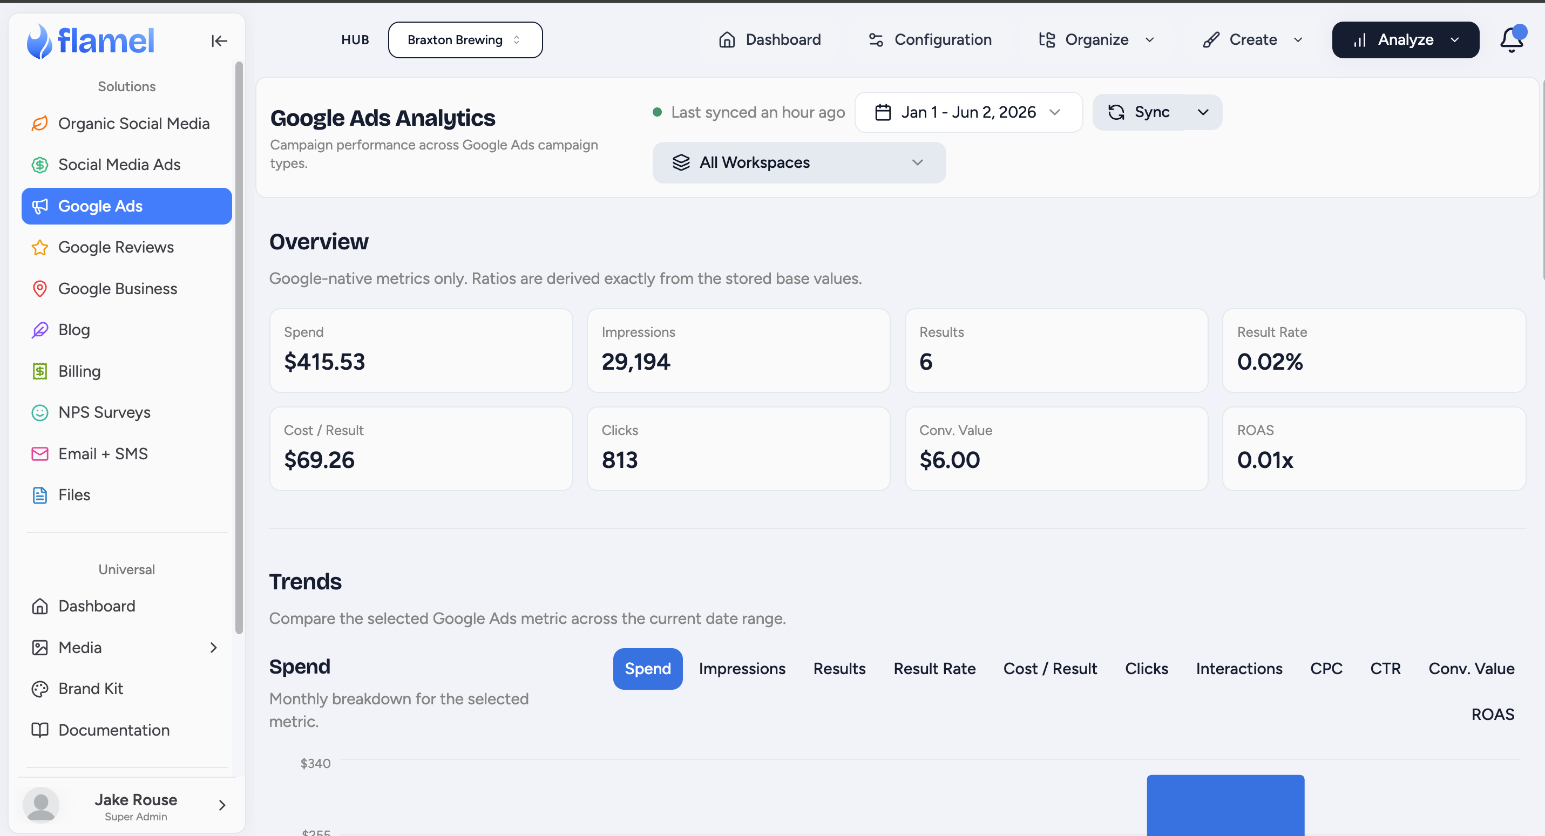Open Documentation in the sidebar
The image size is (1545, 836).
pos(126,730)
